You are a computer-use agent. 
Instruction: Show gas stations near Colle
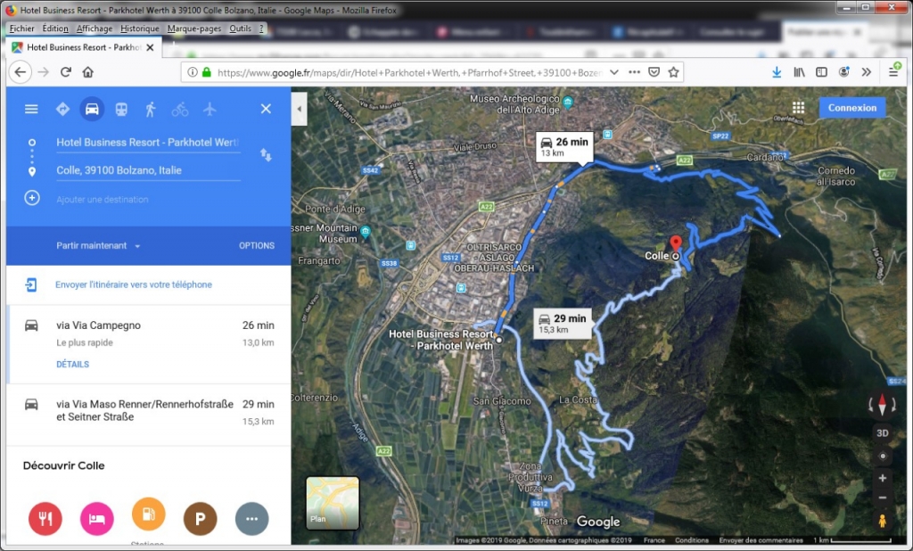click(x=149, y=514)
